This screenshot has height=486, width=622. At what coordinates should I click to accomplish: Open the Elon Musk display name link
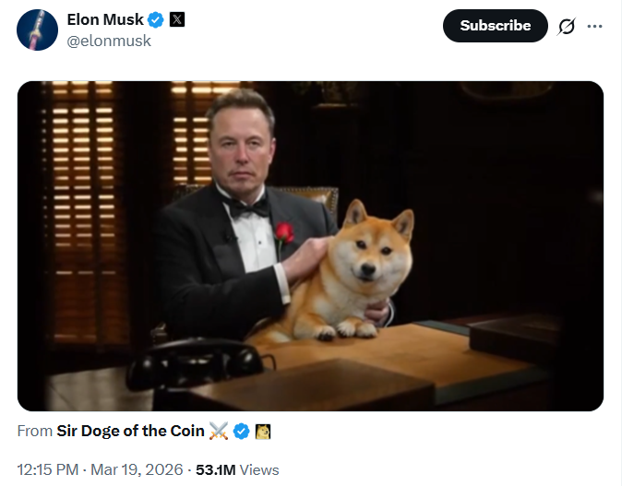click(x=105, y=20)
